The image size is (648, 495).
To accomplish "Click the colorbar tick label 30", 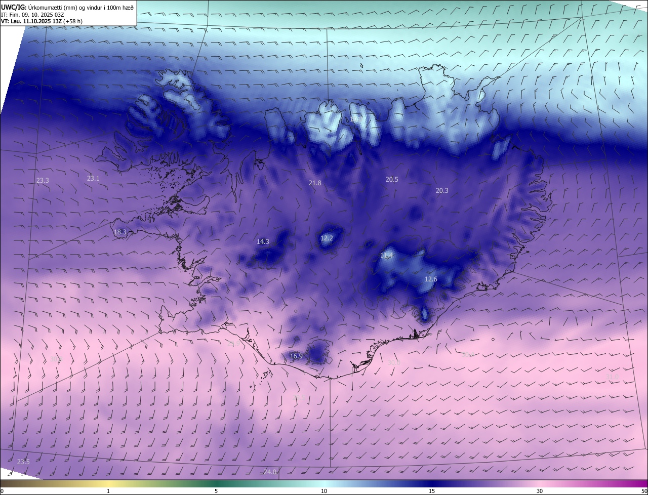I will (x=540, y=491).
